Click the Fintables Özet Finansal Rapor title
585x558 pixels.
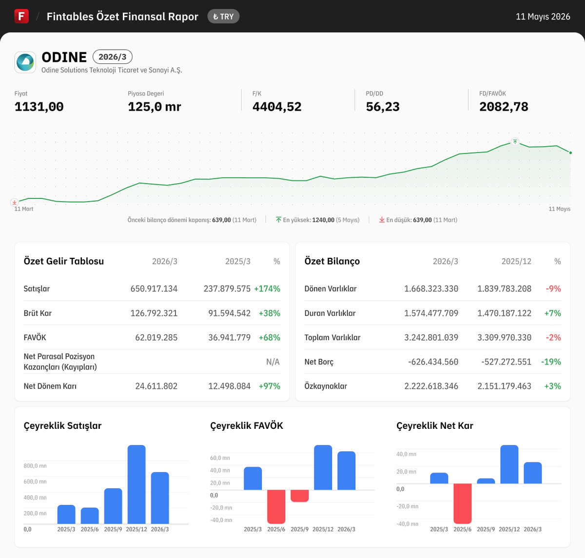pyautogui.click(x=122, y=17)
